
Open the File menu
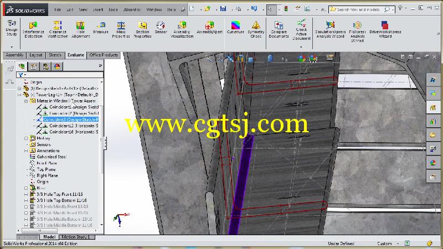[x=58, y=9]
